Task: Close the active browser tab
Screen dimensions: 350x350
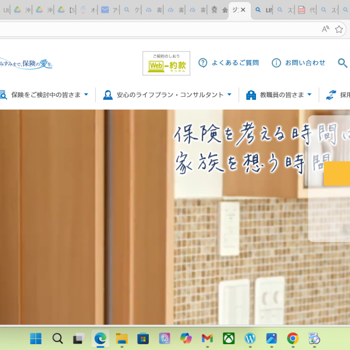Action: click(x=243, y=10)
